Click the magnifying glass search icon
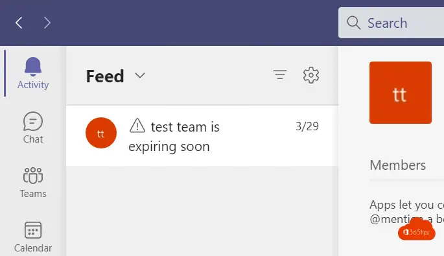This screenshot has width=444, height=256. 353,23
